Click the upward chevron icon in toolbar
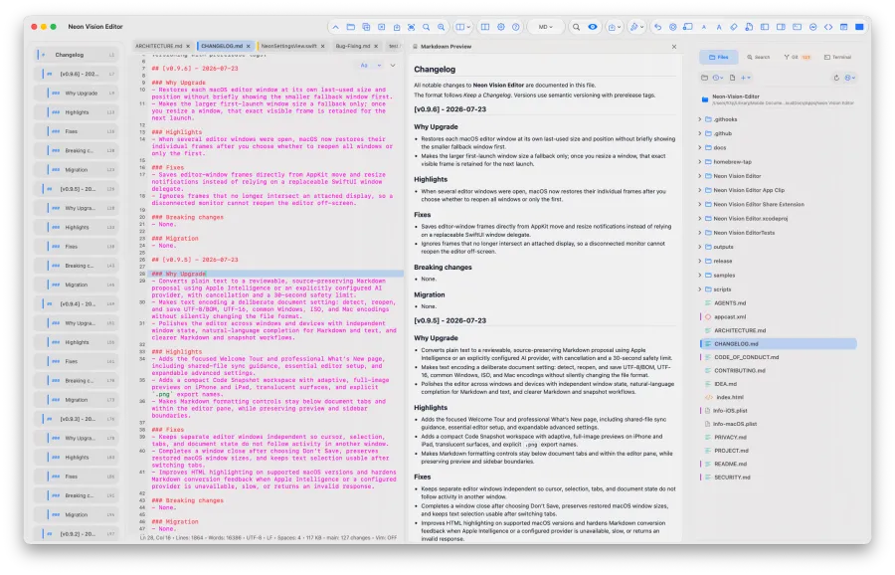The width and height of the screenshot is (895, 575). (336, 27)
